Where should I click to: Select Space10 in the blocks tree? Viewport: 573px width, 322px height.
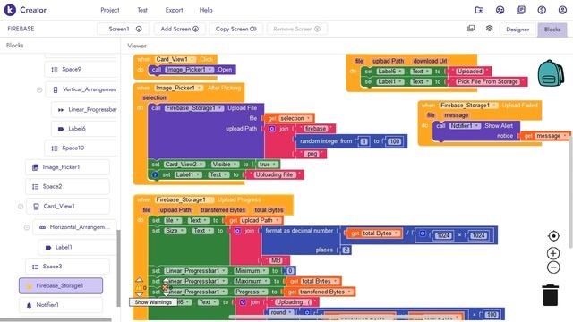click(81, 148)
